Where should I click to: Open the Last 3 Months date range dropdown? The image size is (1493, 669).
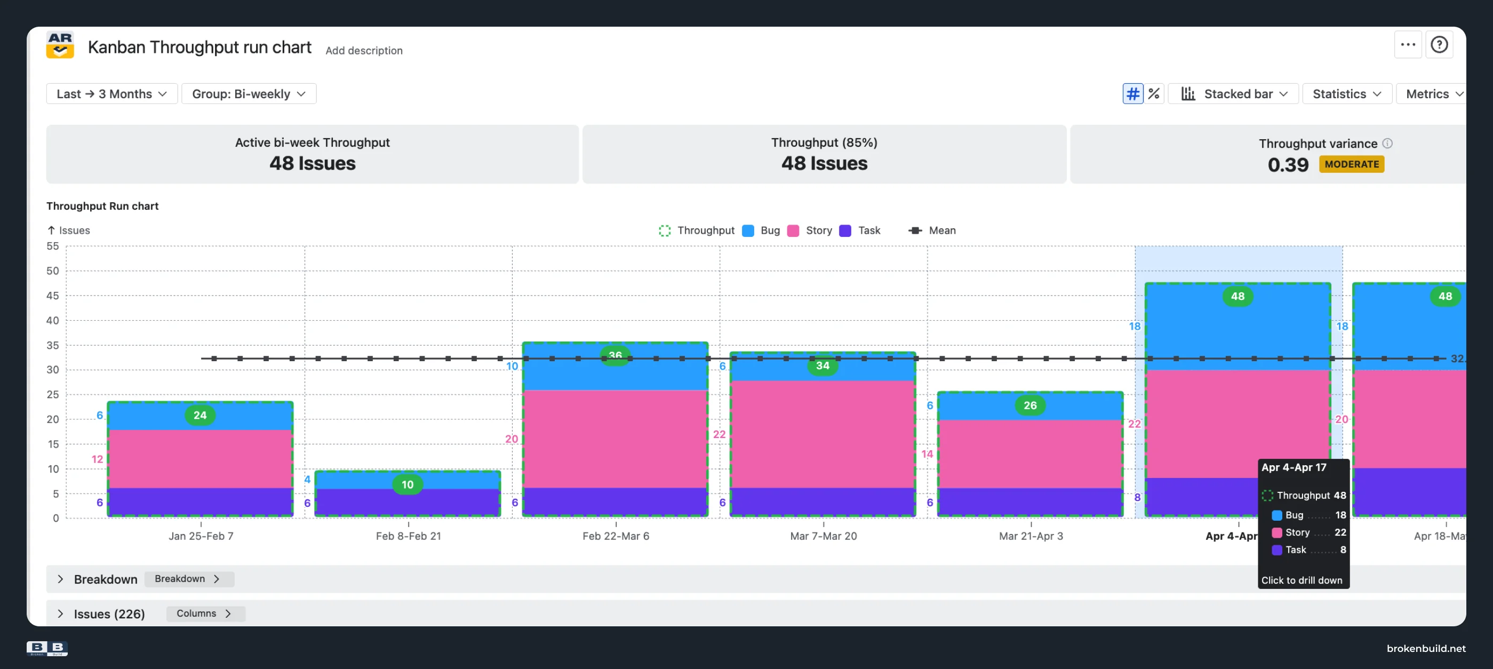point(112,94)
